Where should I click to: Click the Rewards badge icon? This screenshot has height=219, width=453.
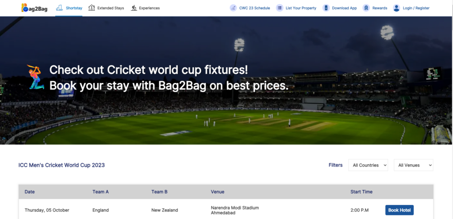click(x=366, y=8)
